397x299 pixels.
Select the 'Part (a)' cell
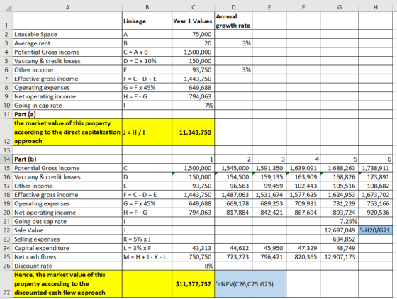[67, 114]
